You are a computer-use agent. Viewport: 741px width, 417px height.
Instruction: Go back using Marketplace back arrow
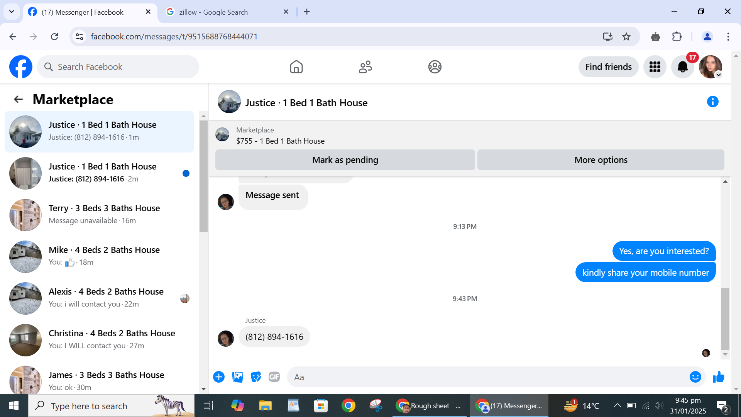[x=18, y=100]
